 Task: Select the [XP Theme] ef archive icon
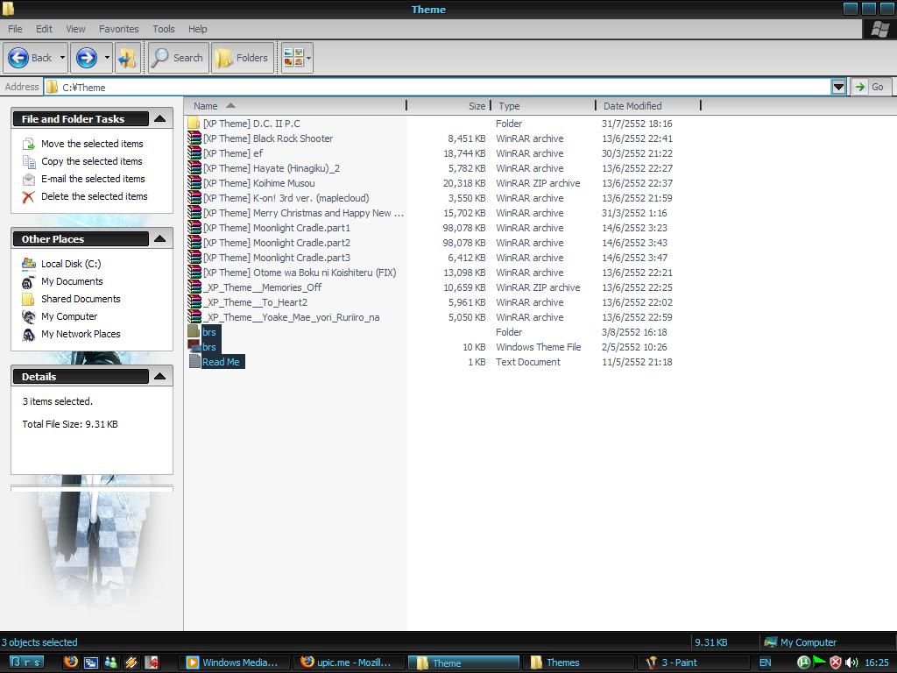194,152
